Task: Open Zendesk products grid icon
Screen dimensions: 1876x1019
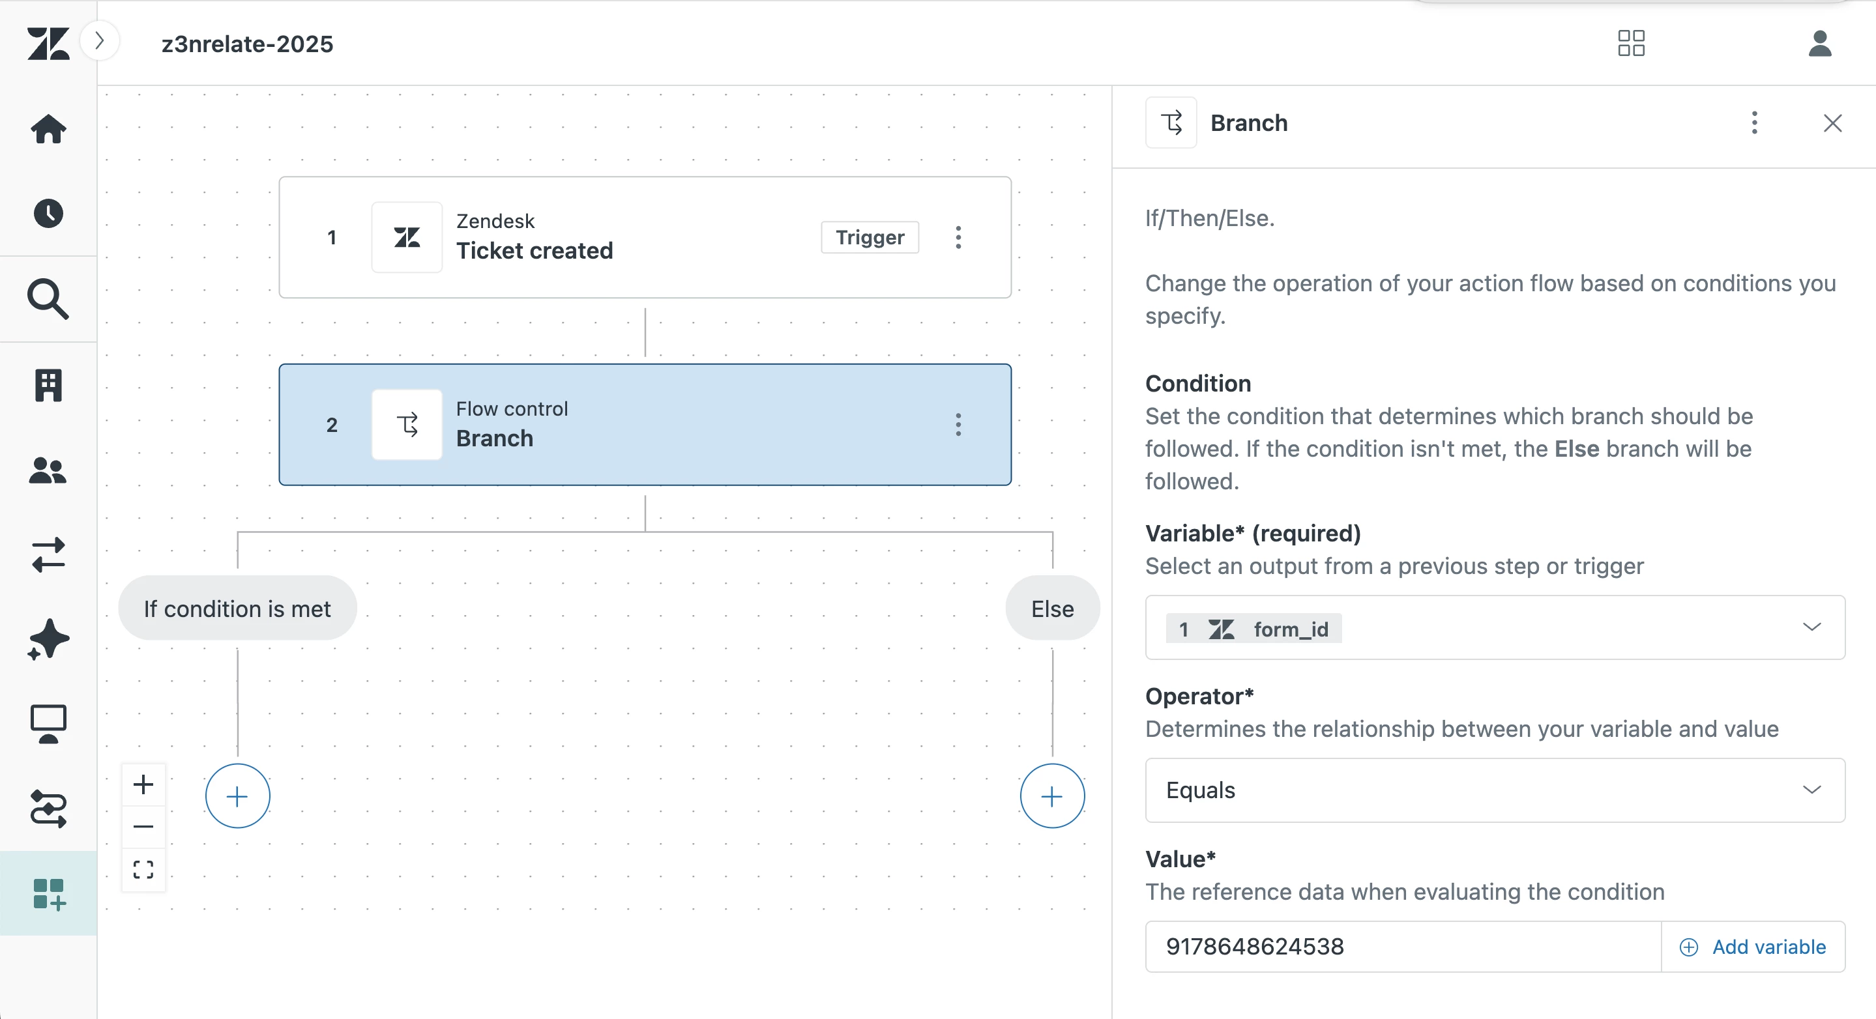Action: coord(1630,43)
